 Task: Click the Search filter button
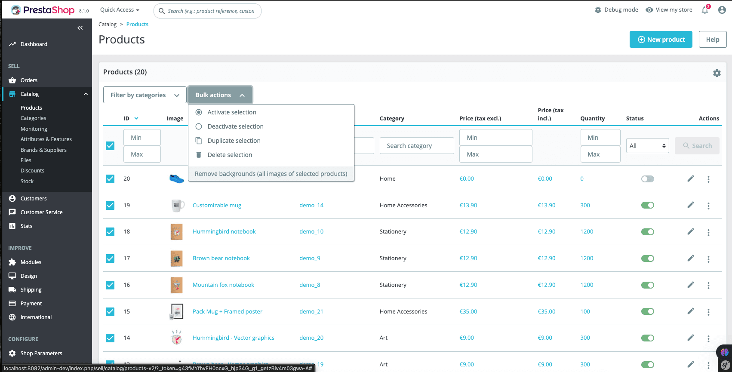click(697, 146)
